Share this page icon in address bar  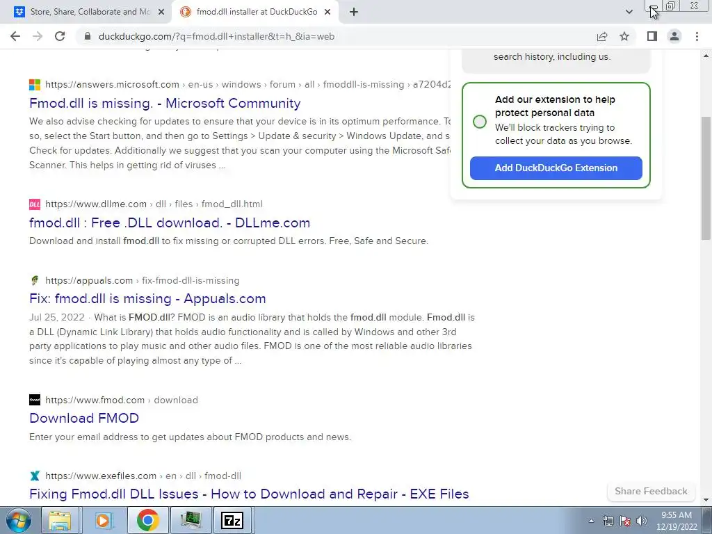click(x=602, y=36)
